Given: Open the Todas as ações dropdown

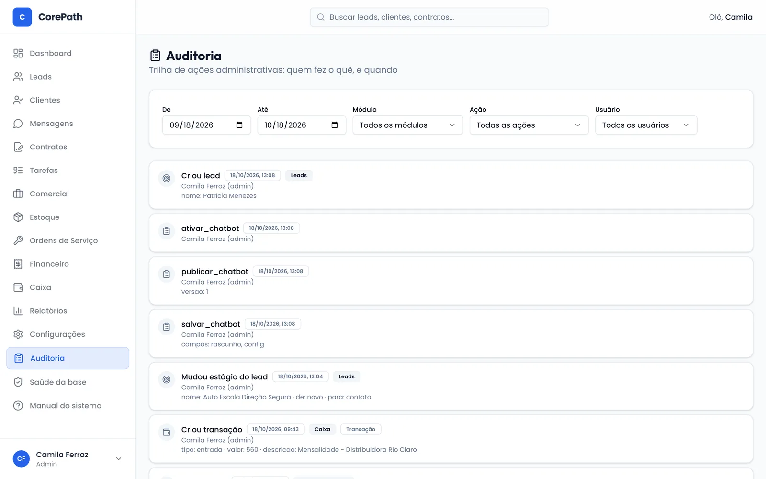Looking at the screenshot, I should tap(529, 125).
